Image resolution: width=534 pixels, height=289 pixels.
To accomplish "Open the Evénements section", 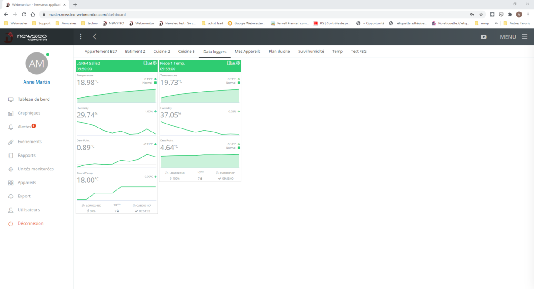I will click(x=30, y=142).
